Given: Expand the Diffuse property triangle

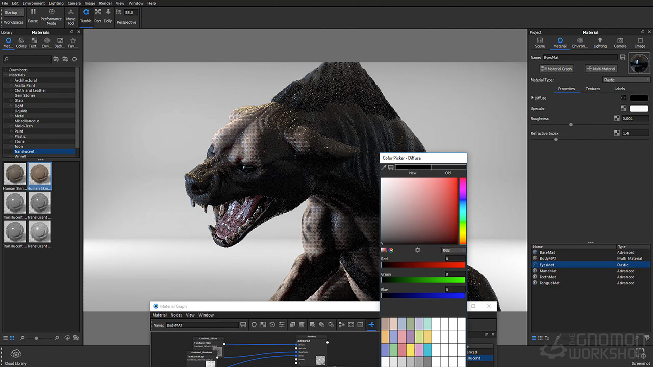Looking at the screenshot, I should coord(532,98).
